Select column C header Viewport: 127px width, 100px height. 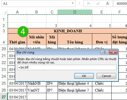click(x=52, y=12)
